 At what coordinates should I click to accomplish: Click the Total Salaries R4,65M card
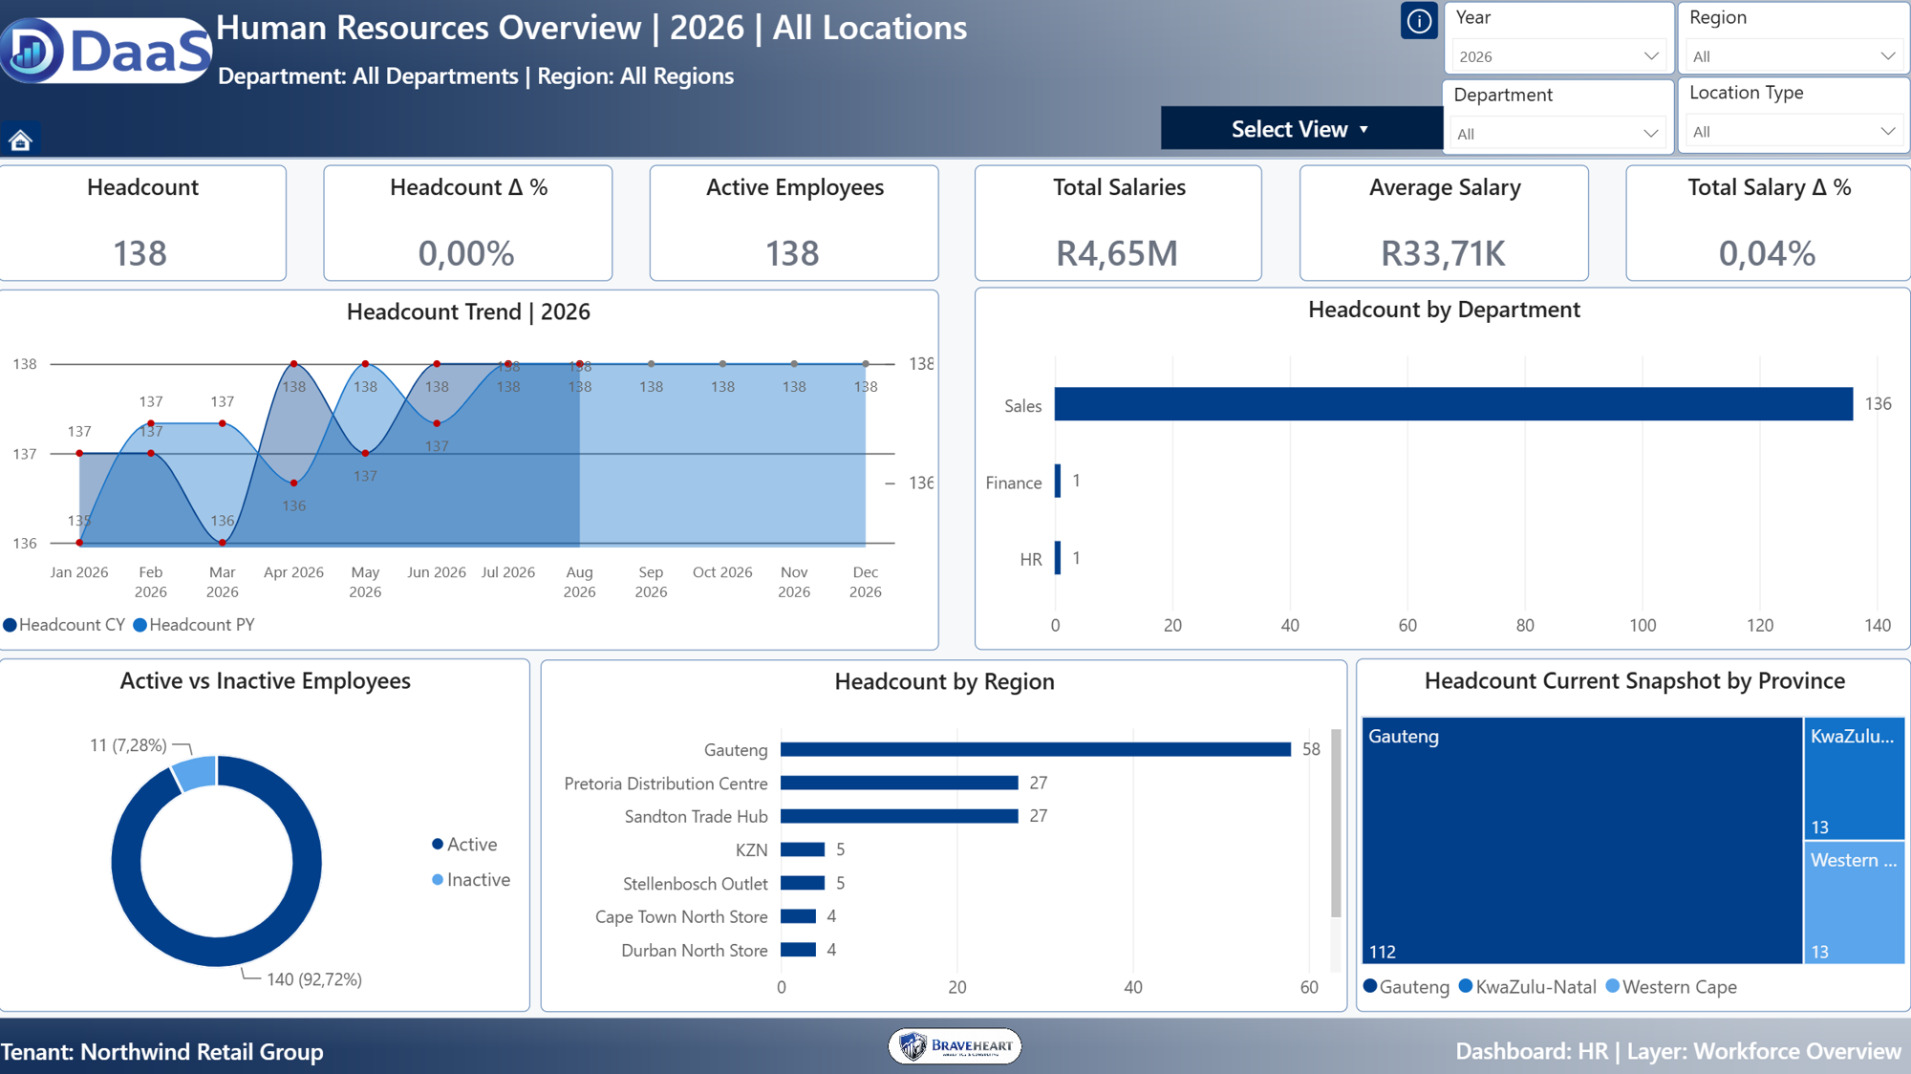tap(1118, 224)
